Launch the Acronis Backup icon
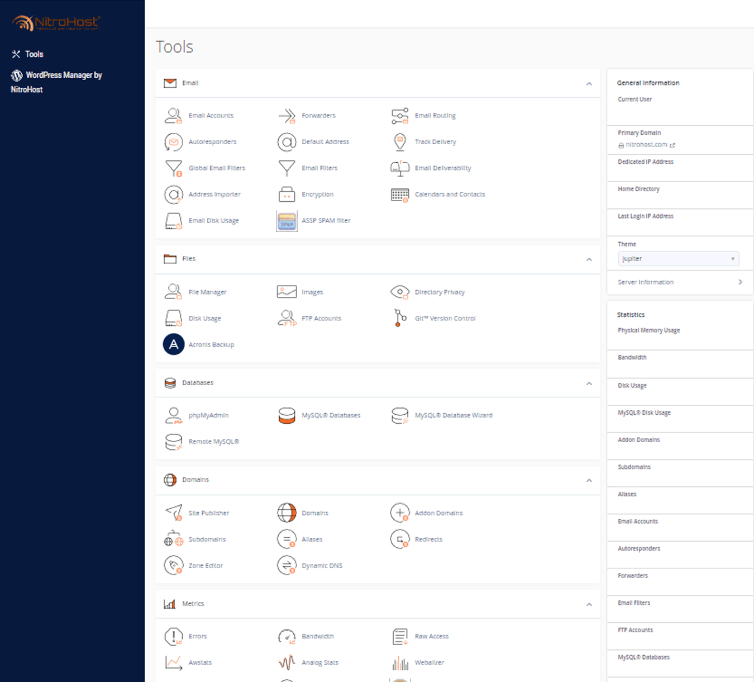The width and height of the screenshot is (754, 682). pyautogui.click(x=174, y=344)
